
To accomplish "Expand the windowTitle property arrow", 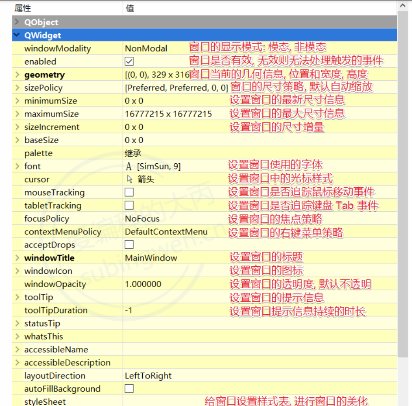I will tap(17, 258).
